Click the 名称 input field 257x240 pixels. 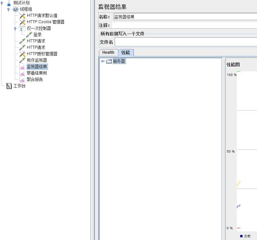tap(185, 17)
